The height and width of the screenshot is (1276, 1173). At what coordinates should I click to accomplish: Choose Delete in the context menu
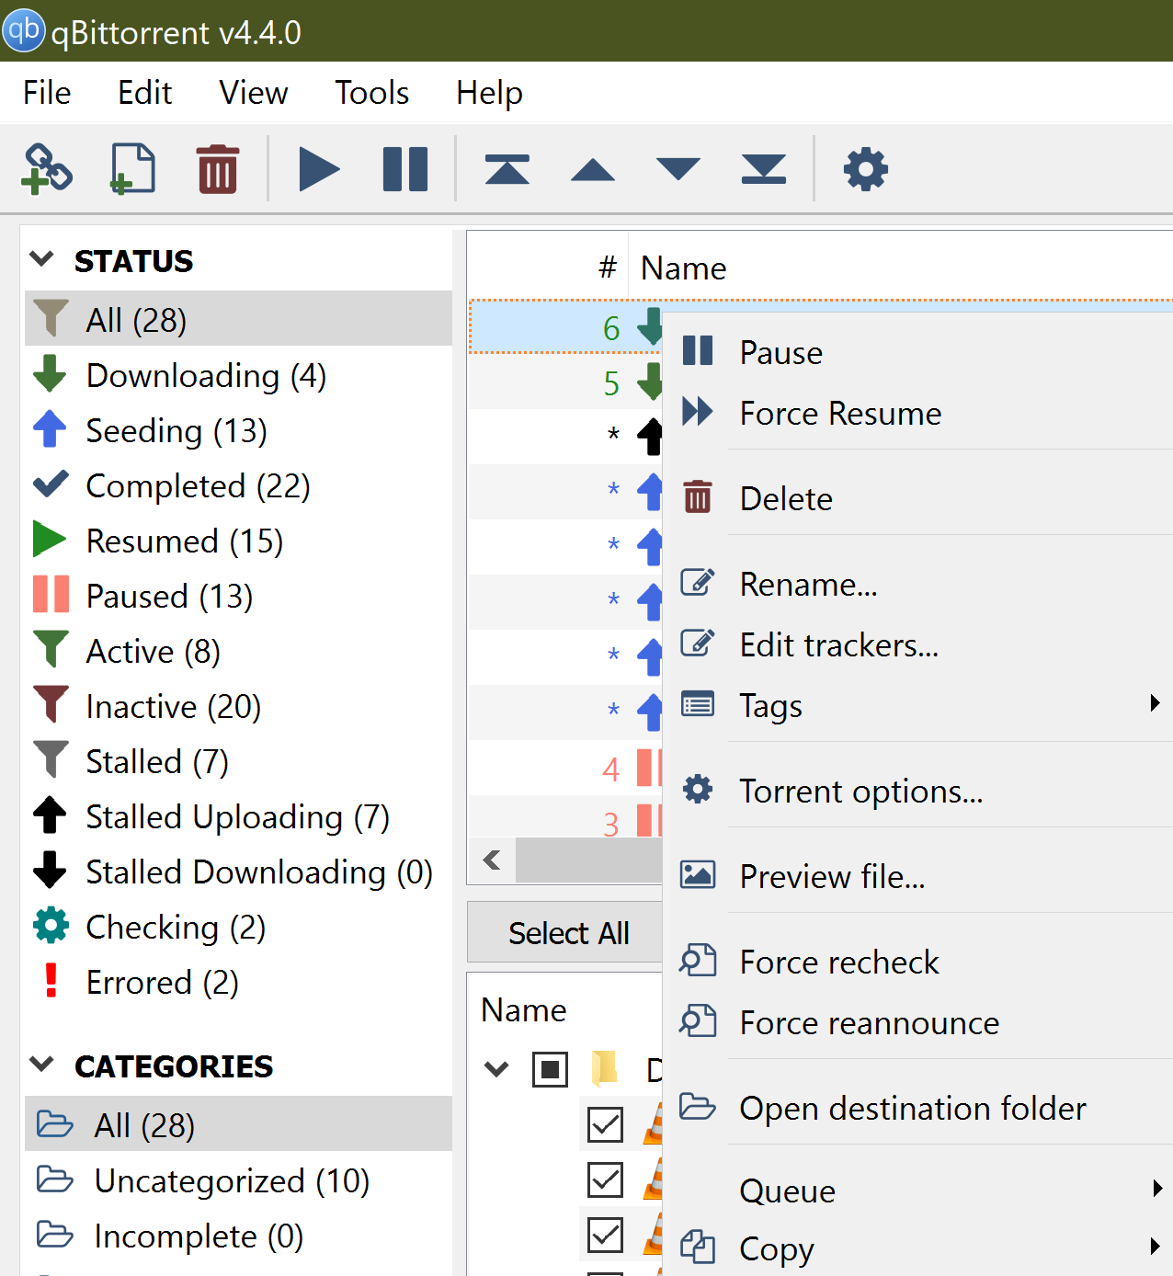point(918,498)
